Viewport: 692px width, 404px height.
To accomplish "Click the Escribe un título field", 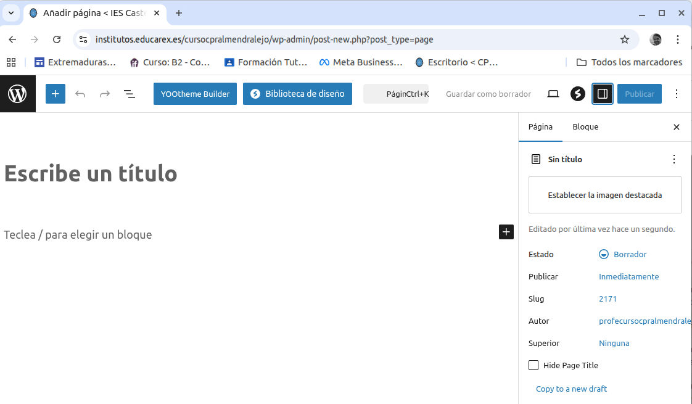I will pos(91,174).
